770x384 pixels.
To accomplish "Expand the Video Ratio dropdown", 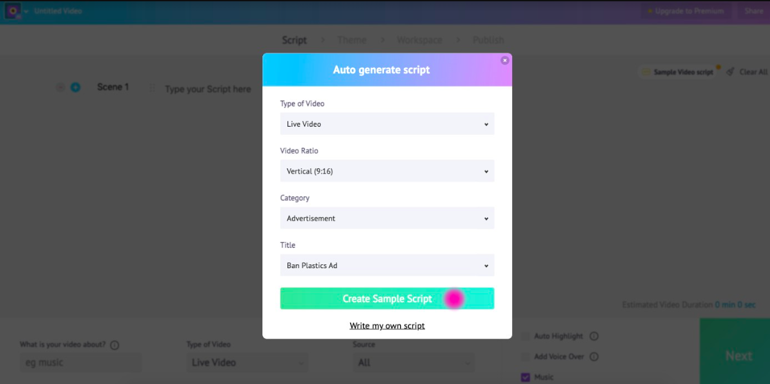I will [x=387, y=171].
